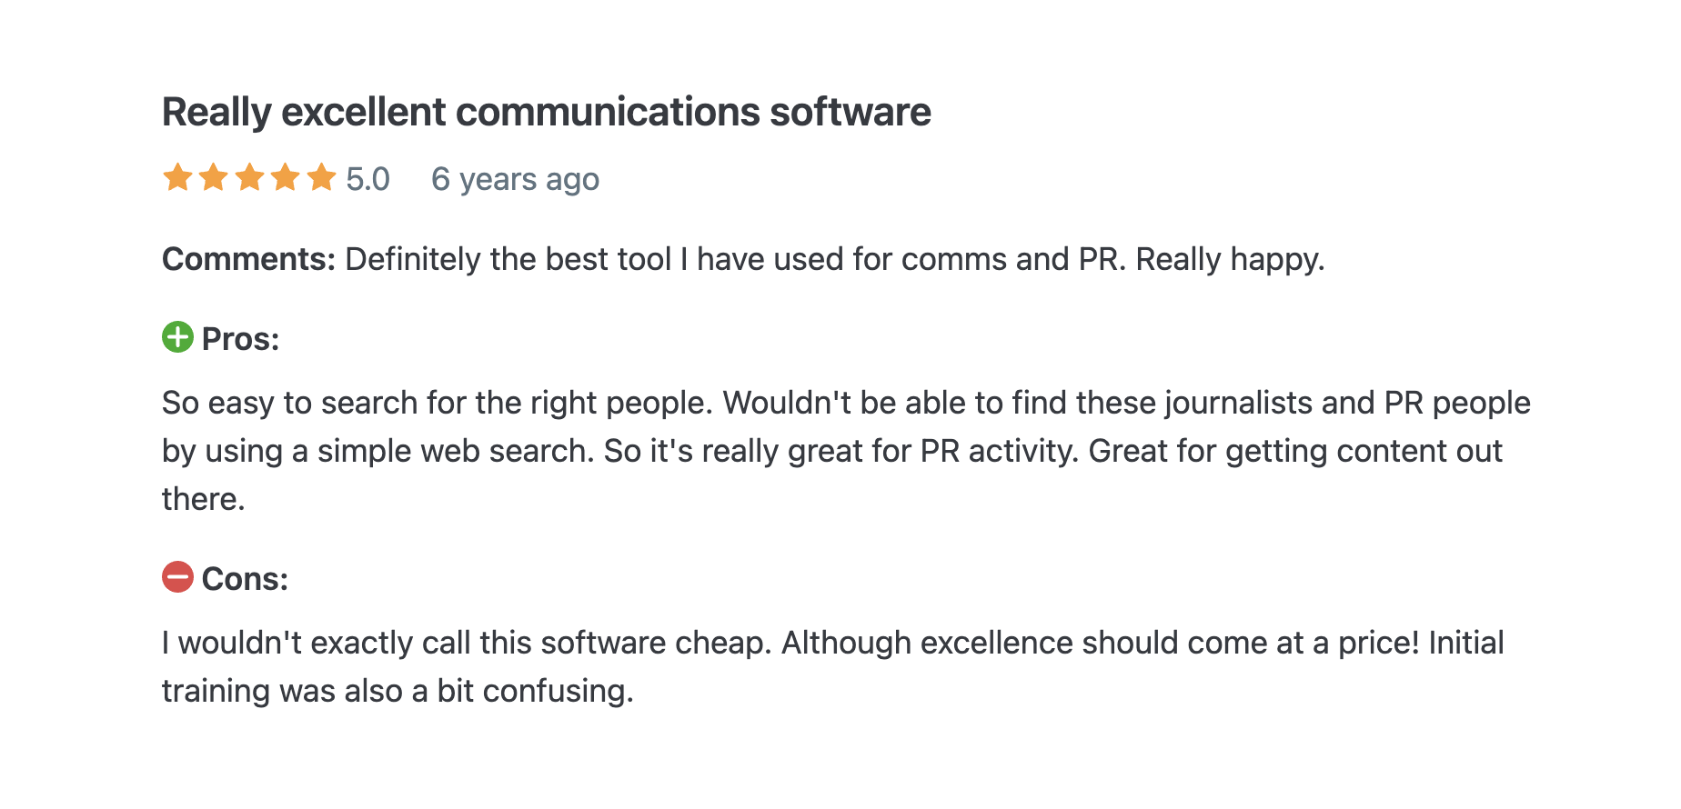The image size is (1681, 809).
Task: Click the comment text 'Definitely the best tool'
Action: pyautogui.click(x=508, y=259)
